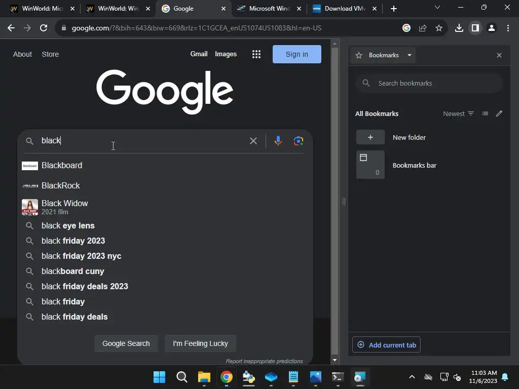Open the Gmail link
The width and height of the screenshot is (519, 389).
[x=199, y=54]
